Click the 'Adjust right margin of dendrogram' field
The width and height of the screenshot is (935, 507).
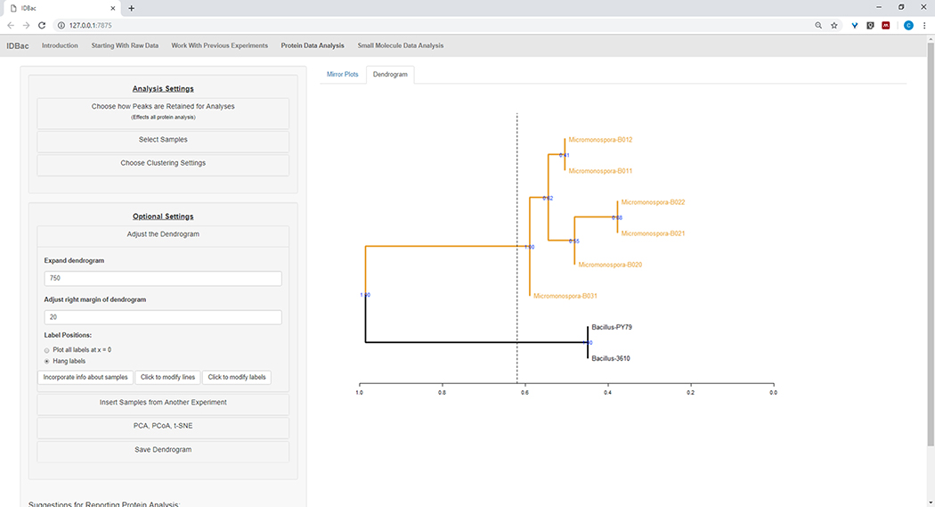(x=163, y=317)
